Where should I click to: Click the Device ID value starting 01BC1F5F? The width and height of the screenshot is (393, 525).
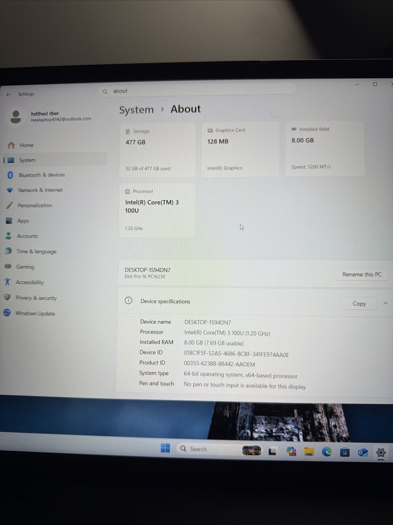[x=236, y=354]
